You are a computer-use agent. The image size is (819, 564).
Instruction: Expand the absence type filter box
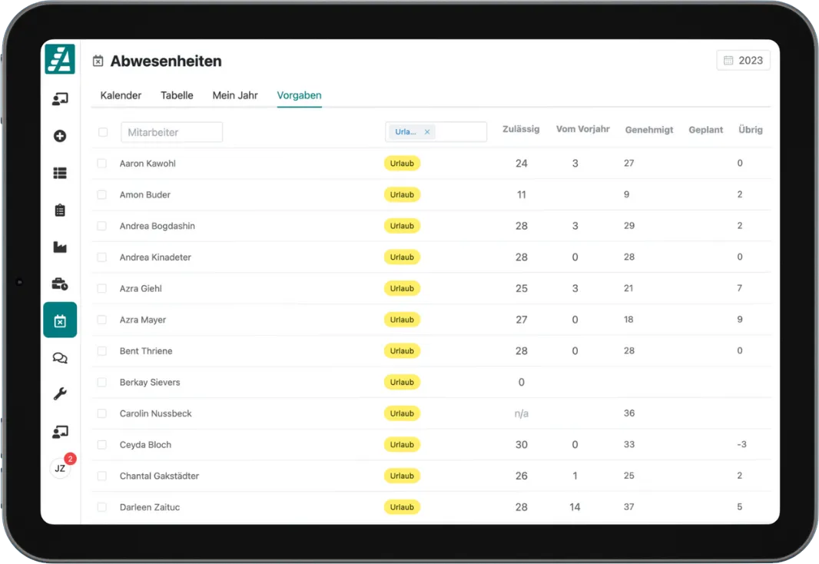click(x=459, y=132)
